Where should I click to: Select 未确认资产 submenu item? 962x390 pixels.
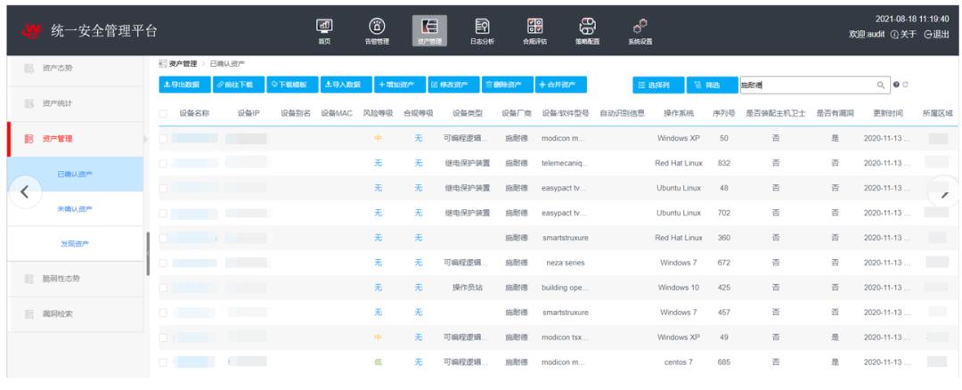coord(75,209)
